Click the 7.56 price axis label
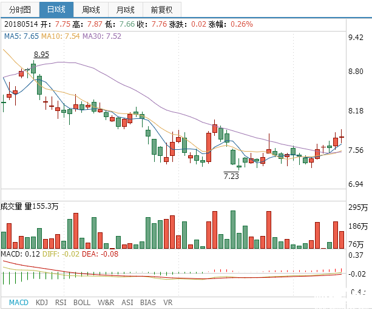The height and width of the screenshot is (313, 372). coord(356,150)
